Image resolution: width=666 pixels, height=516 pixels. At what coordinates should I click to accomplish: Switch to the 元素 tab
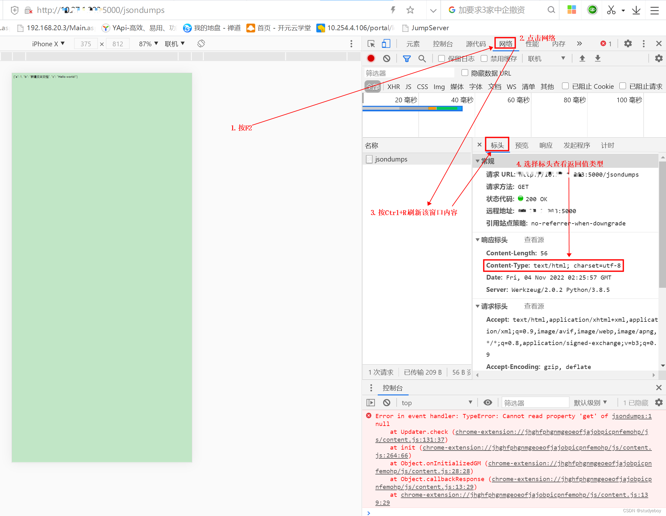pos(413,44)
